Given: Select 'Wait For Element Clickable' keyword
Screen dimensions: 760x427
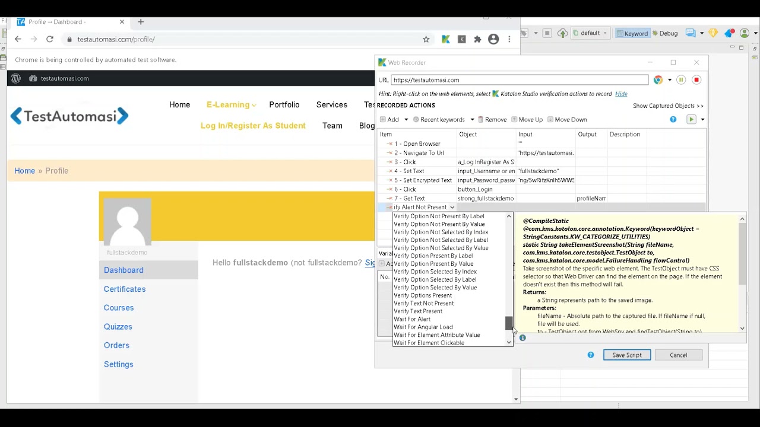Looking at the screenshot, I should [x=429, y=343].
